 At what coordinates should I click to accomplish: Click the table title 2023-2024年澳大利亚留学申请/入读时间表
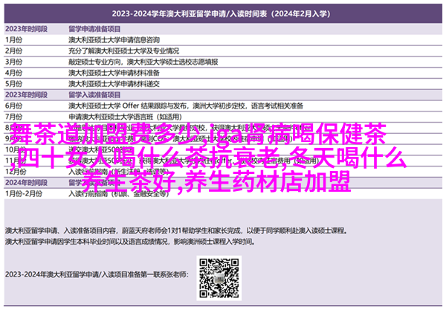pos(222,13)
